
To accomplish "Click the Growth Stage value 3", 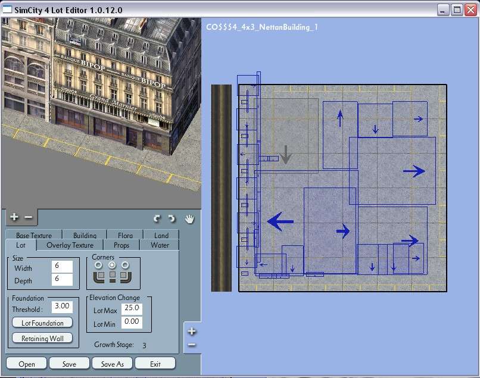I will click(144, 345).
